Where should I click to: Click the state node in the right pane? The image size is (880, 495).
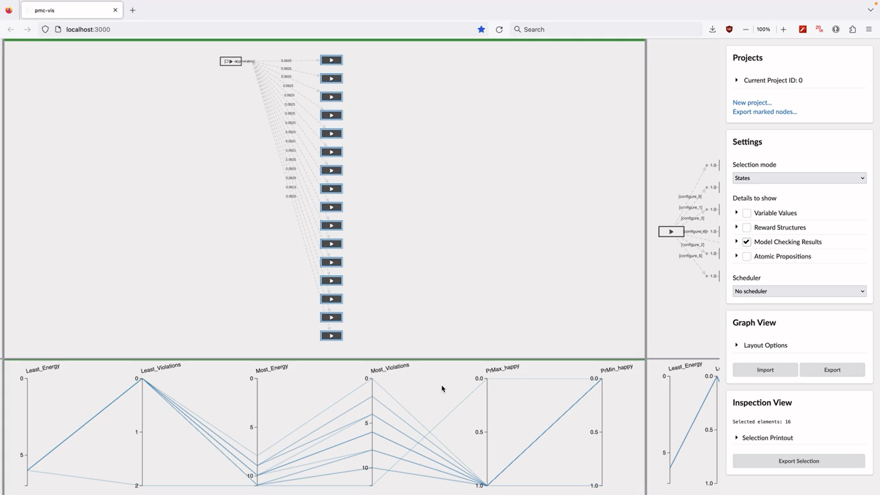click(x=671, y=231)
